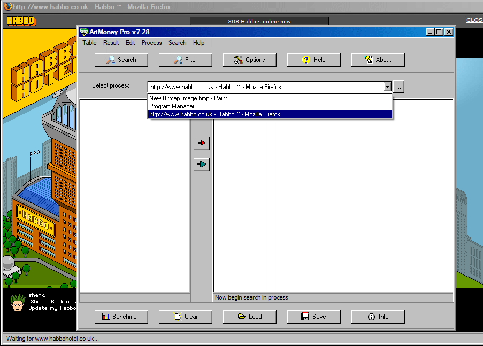
Task: Clear the results table
Action: coord(186,317)
